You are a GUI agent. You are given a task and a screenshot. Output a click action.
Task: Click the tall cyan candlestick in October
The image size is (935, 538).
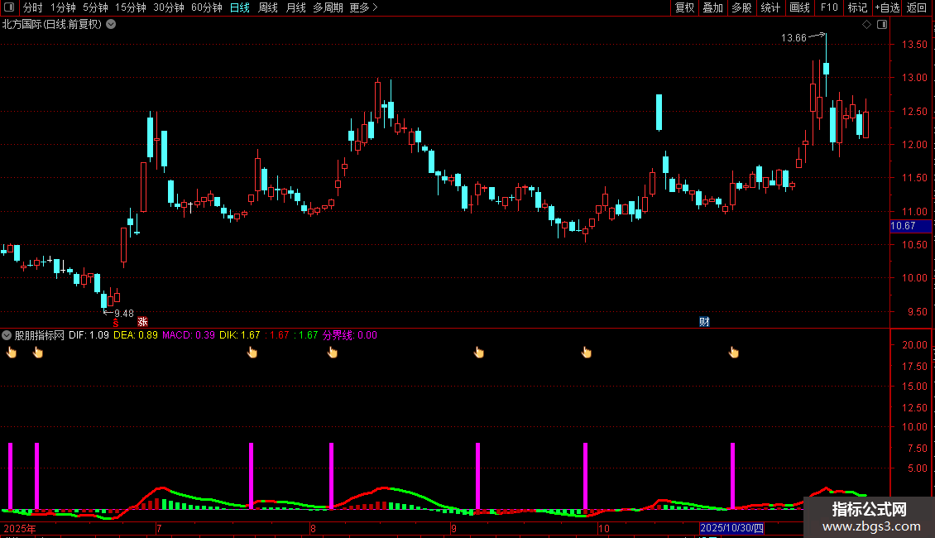click(659, 112)
